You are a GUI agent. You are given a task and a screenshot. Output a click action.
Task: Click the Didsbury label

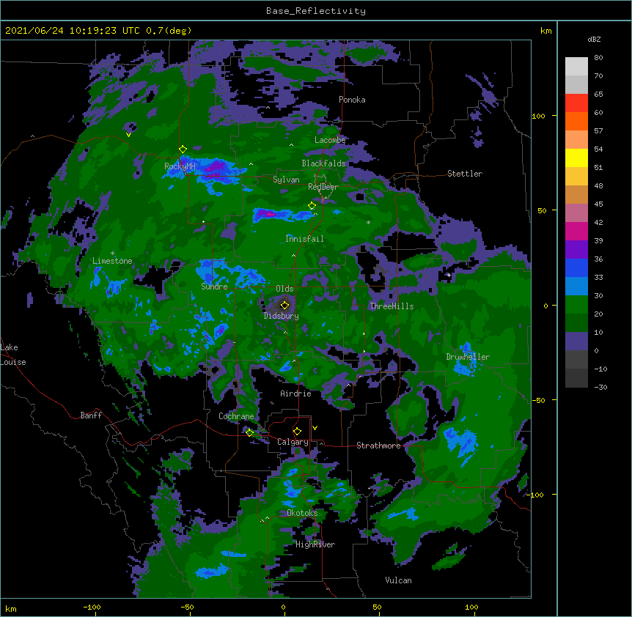pos(282,316)
